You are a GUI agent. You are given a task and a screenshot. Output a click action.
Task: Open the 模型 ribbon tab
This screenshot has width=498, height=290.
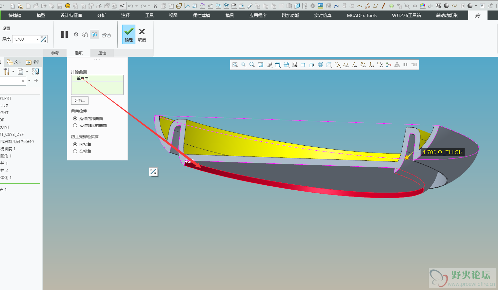(x=41, y=15)
